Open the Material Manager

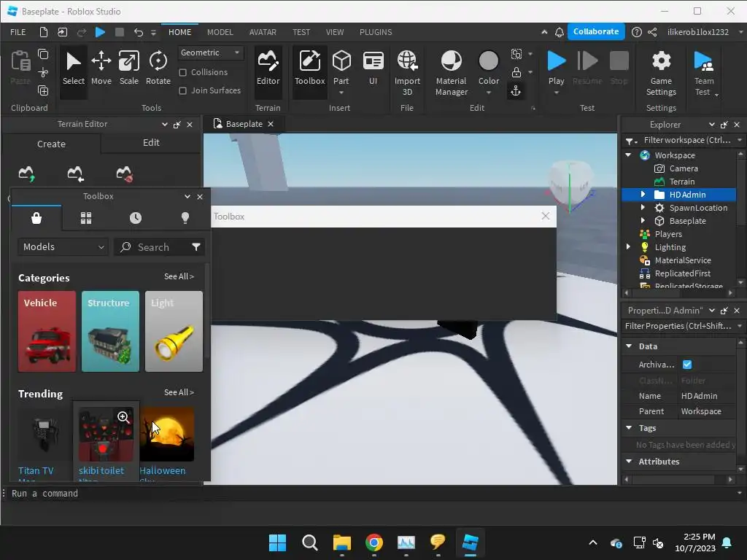pos(451,74)
